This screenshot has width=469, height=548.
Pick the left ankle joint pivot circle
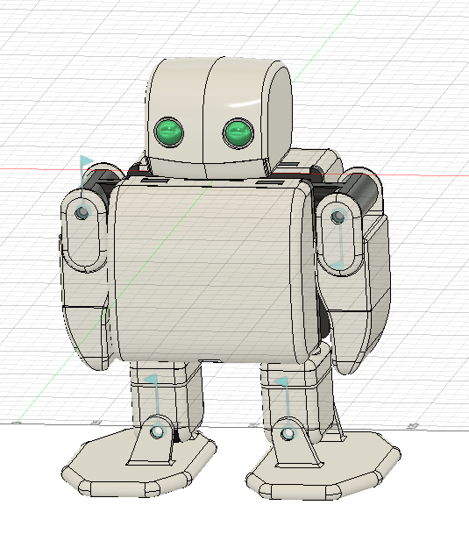pos(158,431)
